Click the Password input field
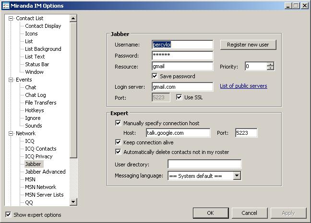This screenshot has height=223, width=311. [x=182, y=56]
